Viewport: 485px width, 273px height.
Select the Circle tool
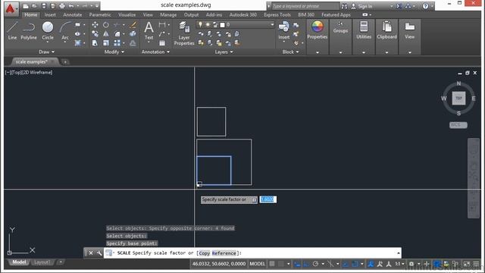[x=48, y=30]
